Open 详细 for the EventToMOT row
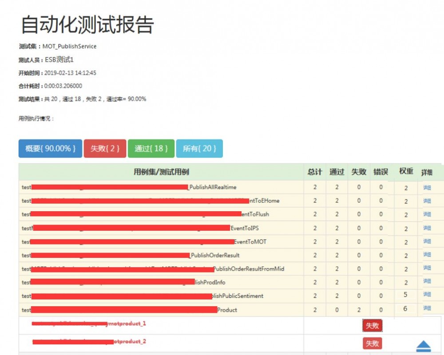444x355 pixels. point(427,241)
